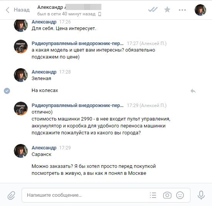Click Александр's avatar beside Саранск message
This screenshot has height=206, width=212.
tap(21, 151)
